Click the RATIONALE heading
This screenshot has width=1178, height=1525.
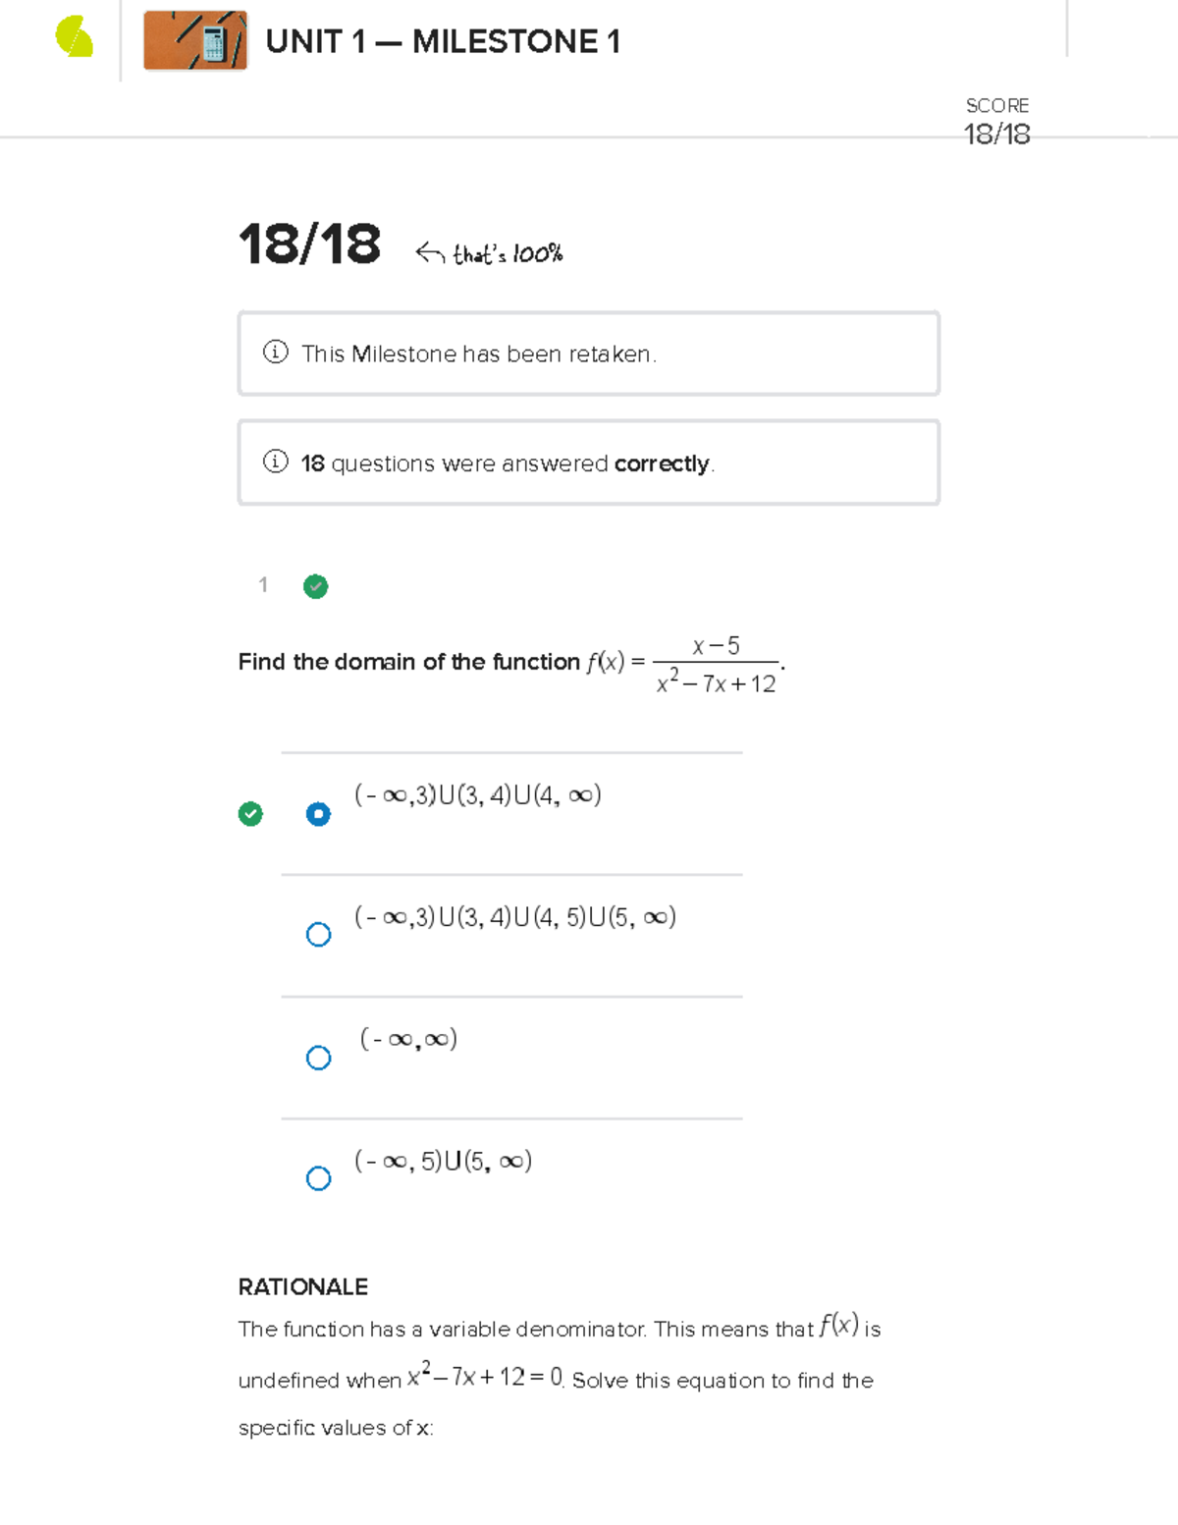[x=303, y=1286]
